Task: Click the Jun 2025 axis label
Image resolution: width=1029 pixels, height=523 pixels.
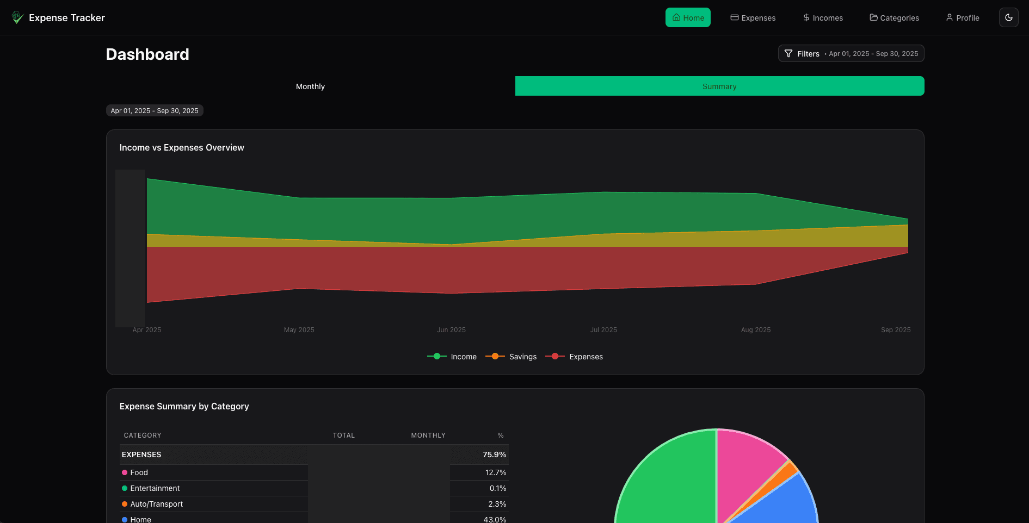Action: (x=451, y=330)
